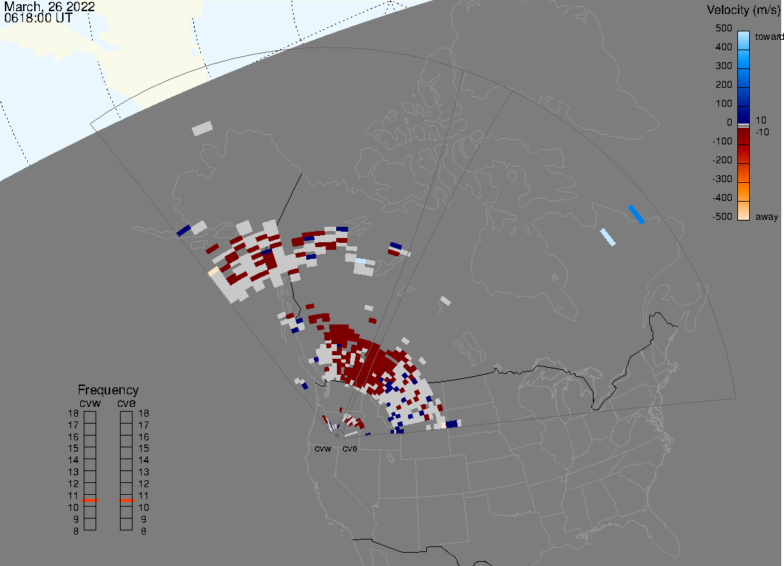Click the bright blue velocity streak in eastern Canada
The image size is (784, 566).
pyautogui.click(x=636, y=214)
